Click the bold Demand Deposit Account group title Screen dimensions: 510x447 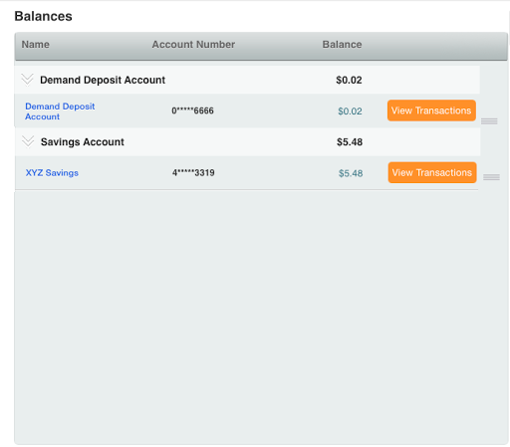[103, 80]
